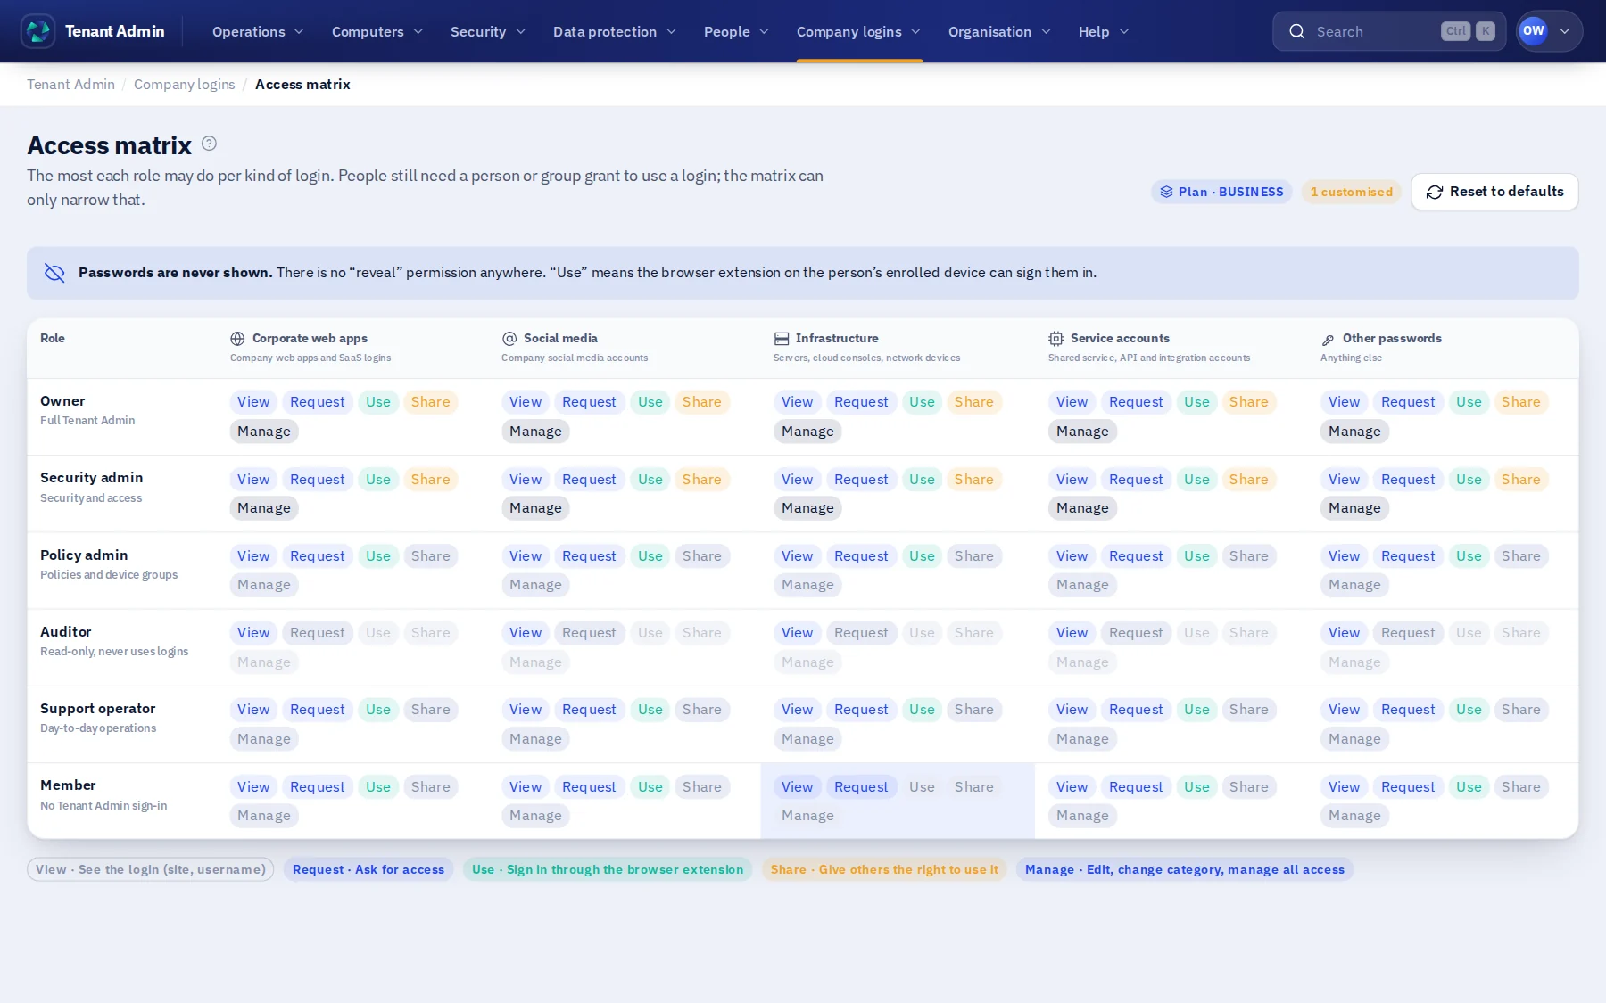Click the OW user avatar
Viewport: 1606px width, 1003px height.
pos(1533,31)
